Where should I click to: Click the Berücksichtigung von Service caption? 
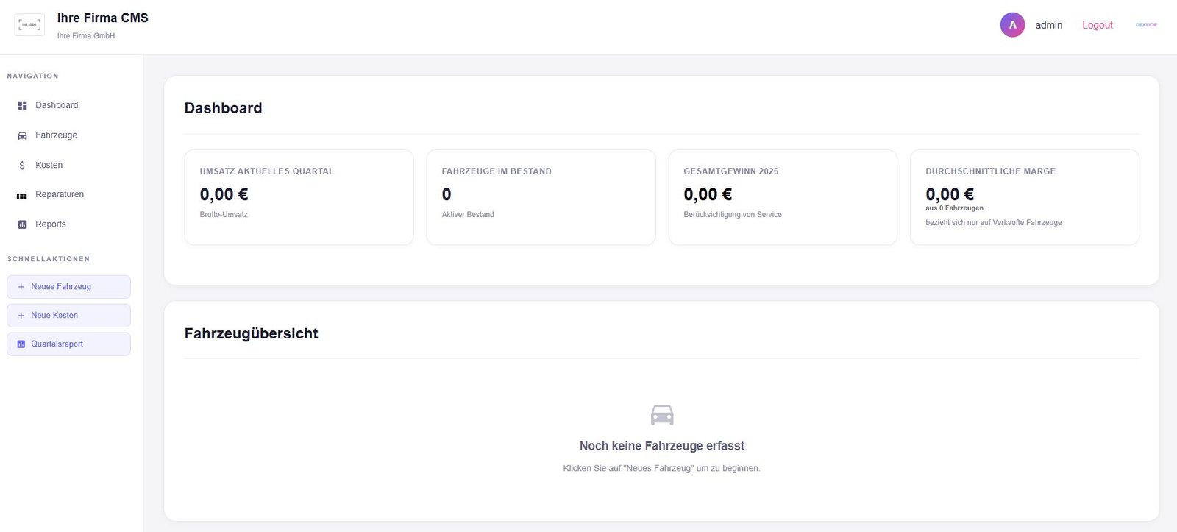(x=733, y=215)
